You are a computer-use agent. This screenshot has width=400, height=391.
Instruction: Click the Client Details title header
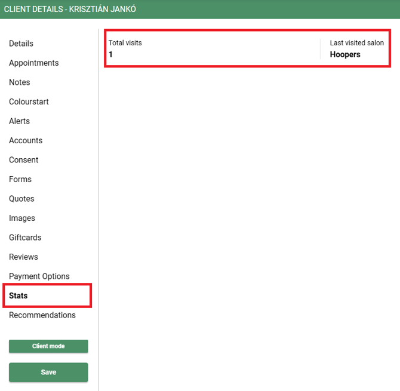coord(70,9)
